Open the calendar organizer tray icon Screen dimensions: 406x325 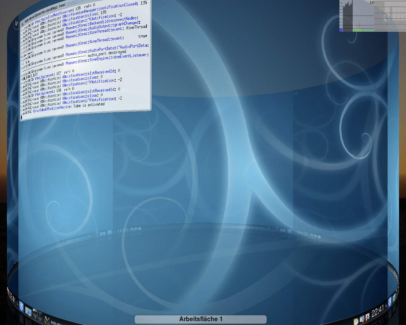362,319
